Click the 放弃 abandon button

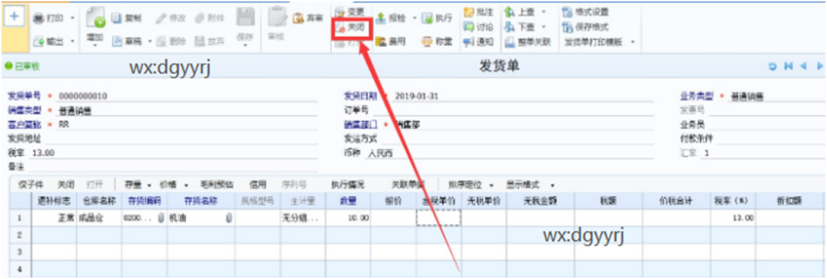209,41
